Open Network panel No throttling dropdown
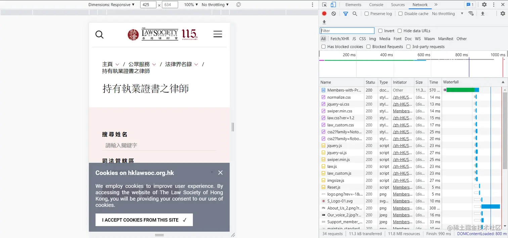Screen dimensions: 508x238 point(448,14)
